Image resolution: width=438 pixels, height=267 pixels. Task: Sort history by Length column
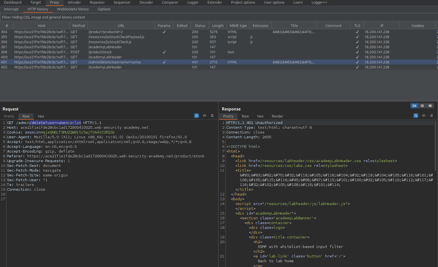click(218, 26)
